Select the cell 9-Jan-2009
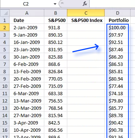The width and height of the screenshot is (135, 138). [27, 35]
